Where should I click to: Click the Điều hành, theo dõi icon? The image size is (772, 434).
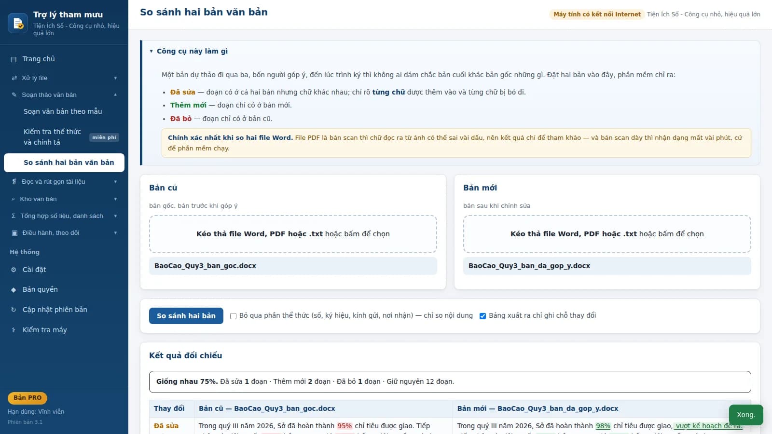(14, 233)
